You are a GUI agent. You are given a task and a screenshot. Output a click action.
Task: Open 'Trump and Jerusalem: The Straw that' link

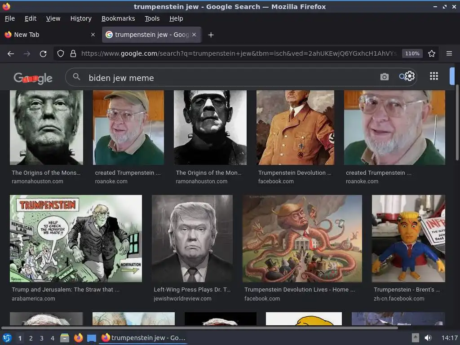66,290
